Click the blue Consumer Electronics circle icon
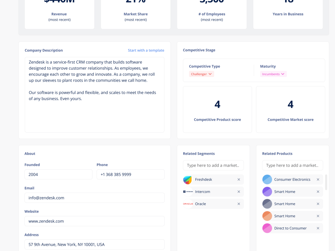Viewport: 335px width, 251px height. [x=267, y=179]
